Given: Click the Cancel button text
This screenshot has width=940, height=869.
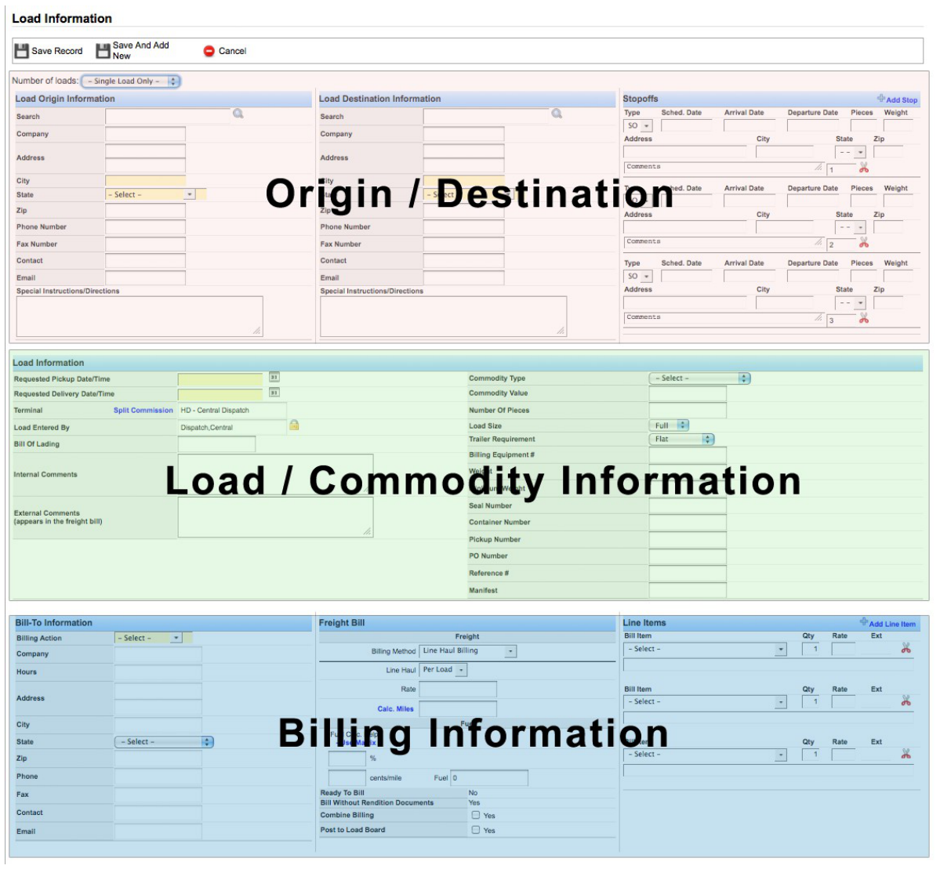Looking at the screenshot, I should 233,51.
